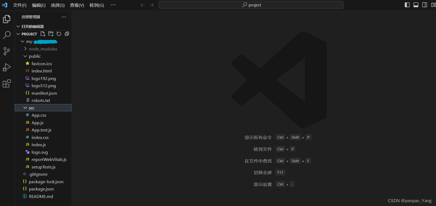This screenshot has width=436, height=206.
Task: Refresh the PROJECT explorer
Action: [x=59, y=34]
